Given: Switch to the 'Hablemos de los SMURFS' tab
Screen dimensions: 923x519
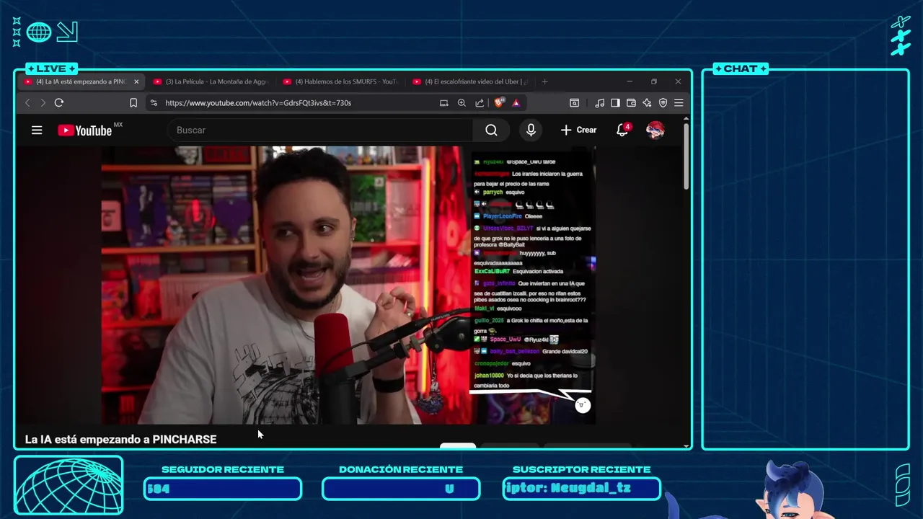Looking at the screenshot, I should coord(340,82).
